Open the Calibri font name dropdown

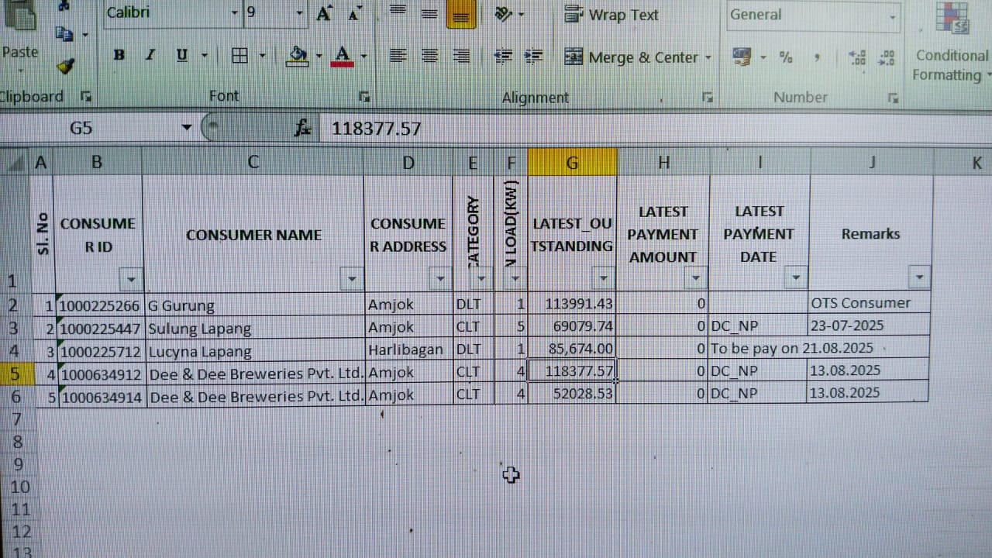(235, 13)
